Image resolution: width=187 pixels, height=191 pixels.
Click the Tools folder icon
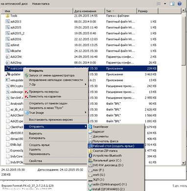coord(7,16)
